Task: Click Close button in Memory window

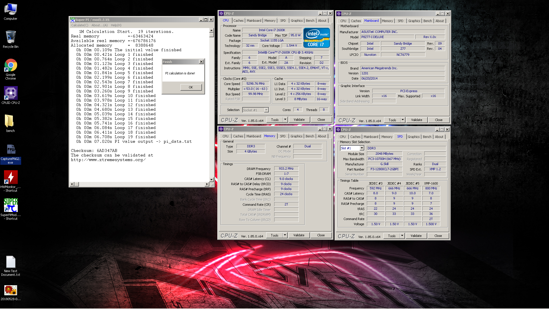Action: tap(321, 235)
